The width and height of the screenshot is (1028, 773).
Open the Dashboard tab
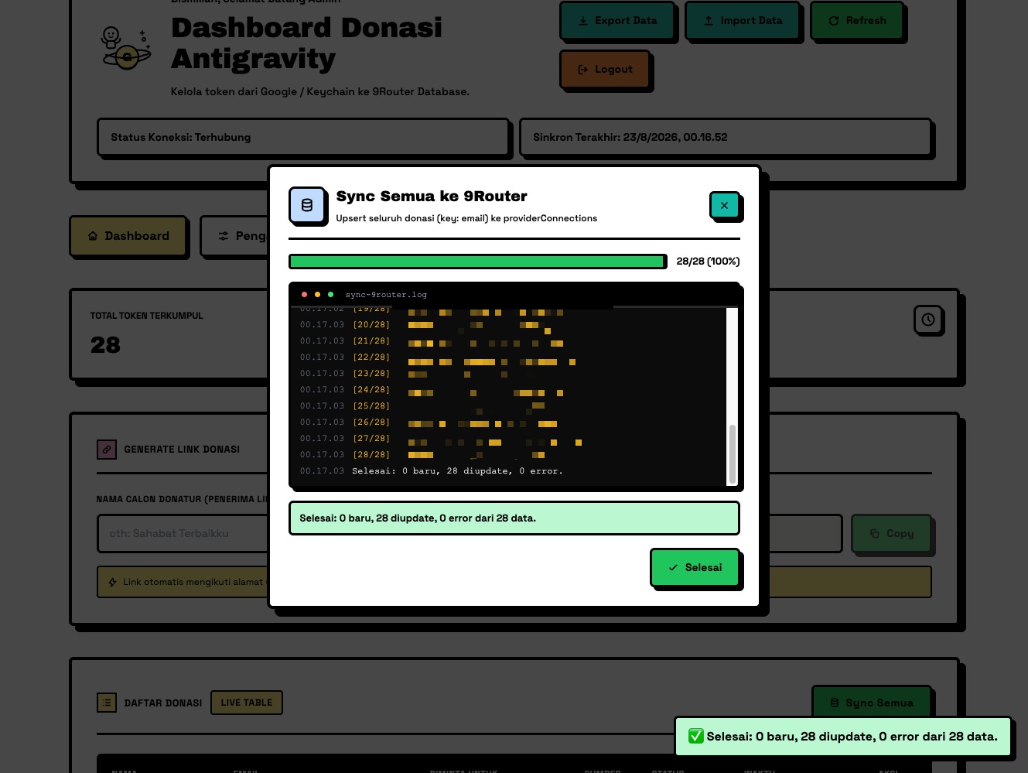(x=128, y=236)
